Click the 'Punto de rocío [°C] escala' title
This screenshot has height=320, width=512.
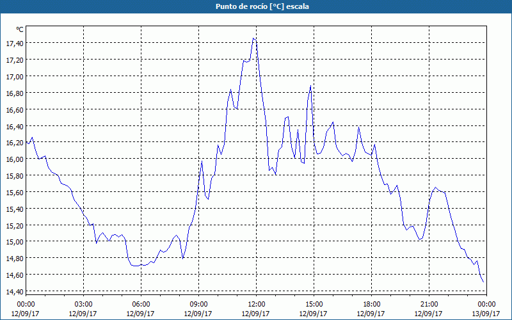[262, 6]
